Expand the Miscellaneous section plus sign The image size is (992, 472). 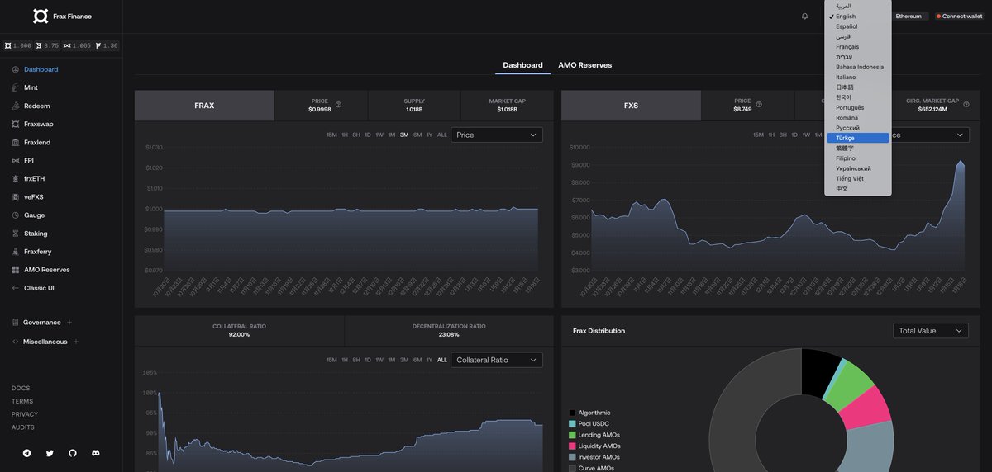pyautogui.click(x=76, y=342)
